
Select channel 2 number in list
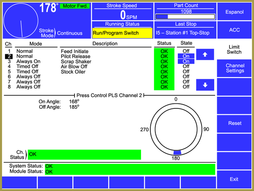point(8,56)
